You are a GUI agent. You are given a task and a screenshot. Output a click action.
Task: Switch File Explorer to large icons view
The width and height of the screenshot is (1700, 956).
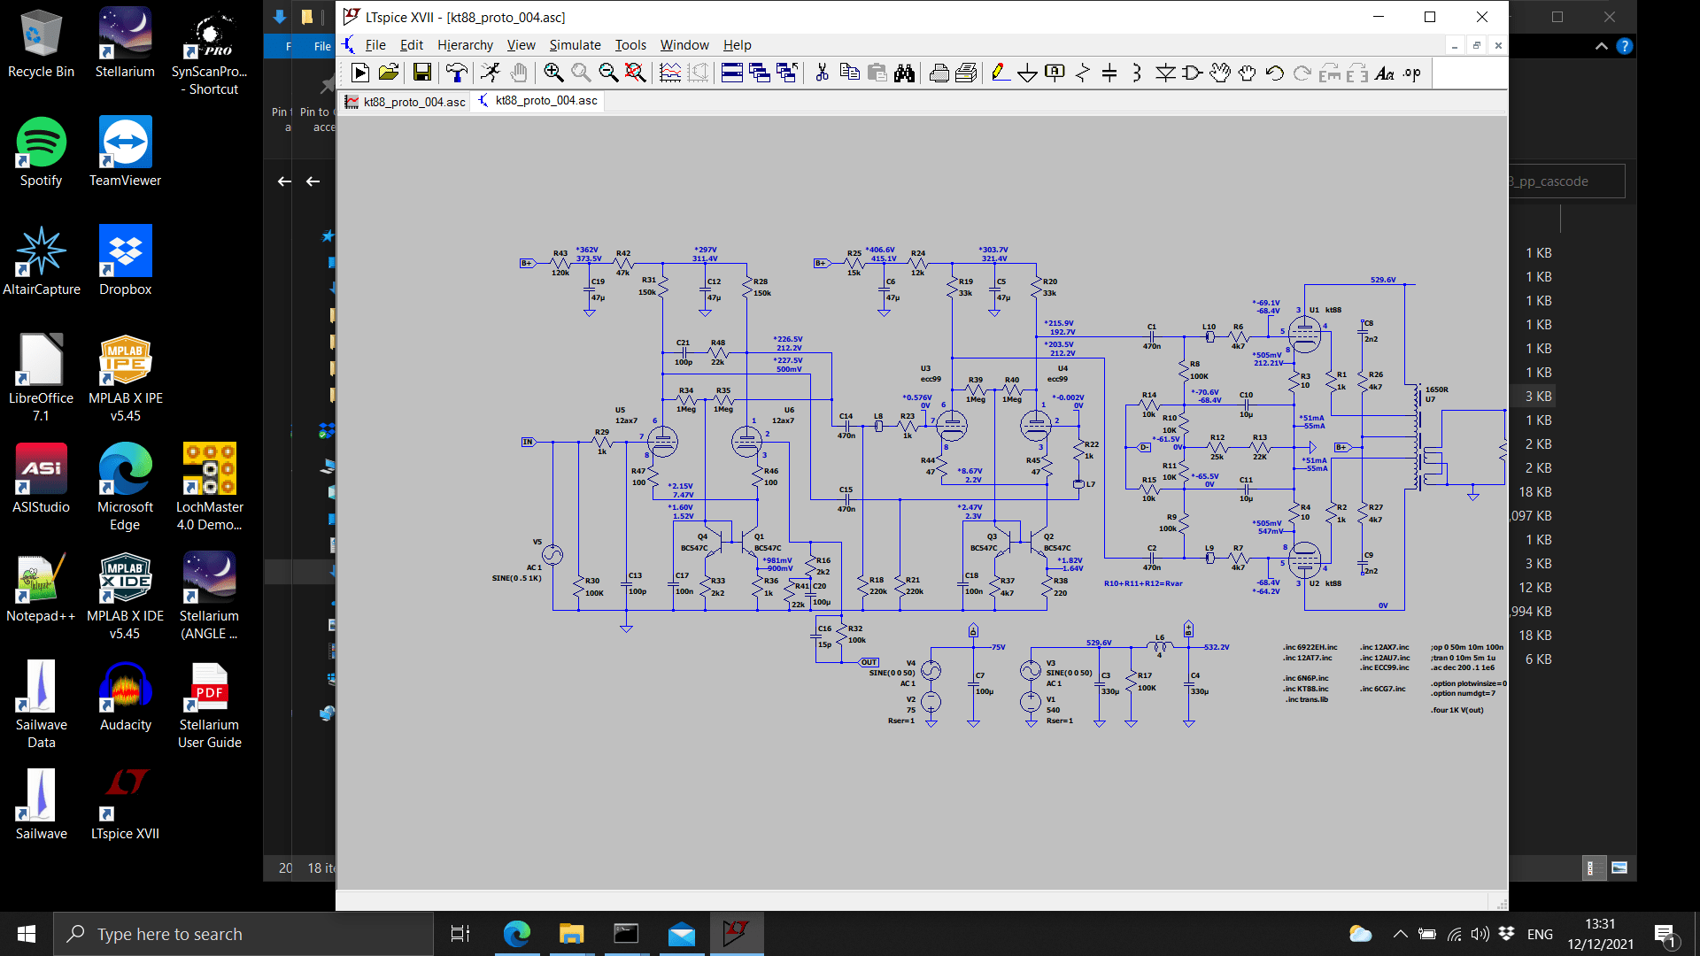click(x=1619, y=868)
